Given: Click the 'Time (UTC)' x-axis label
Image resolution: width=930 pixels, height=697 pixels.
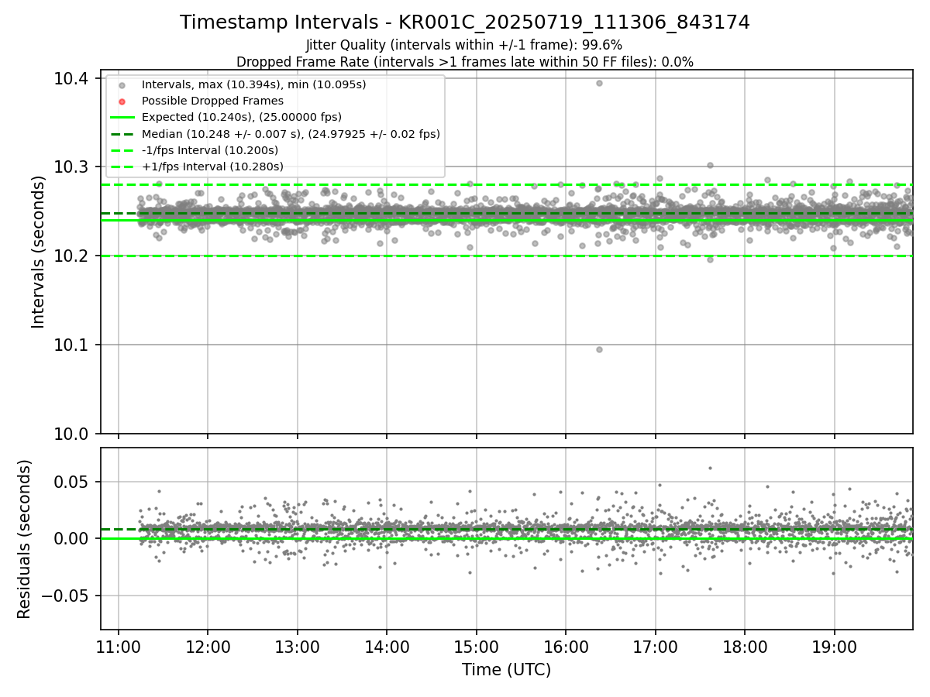Looking at the screenshot, I should [507, 670].
